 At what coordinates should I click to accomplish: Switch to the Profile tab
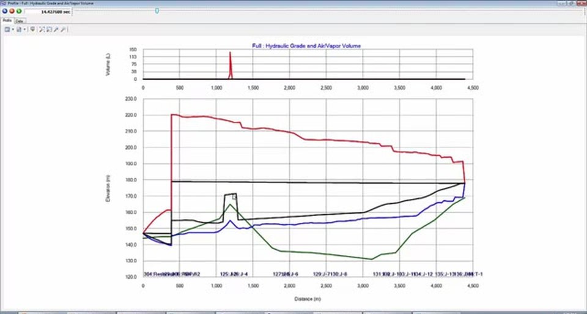(7, 20)
